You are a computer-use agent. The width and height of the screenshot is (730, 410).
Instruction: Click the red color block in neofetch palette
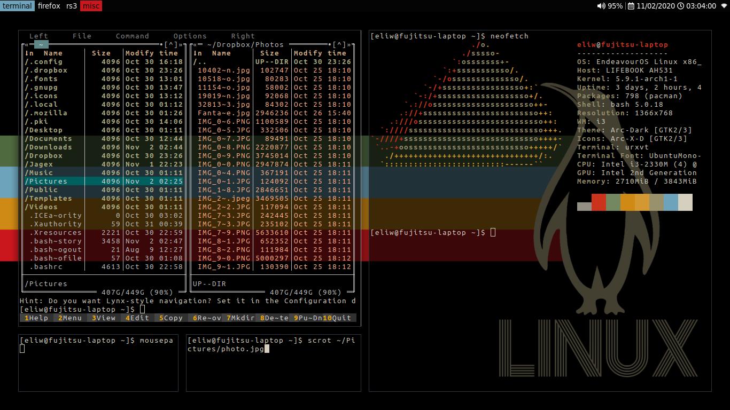pos(599,202)
